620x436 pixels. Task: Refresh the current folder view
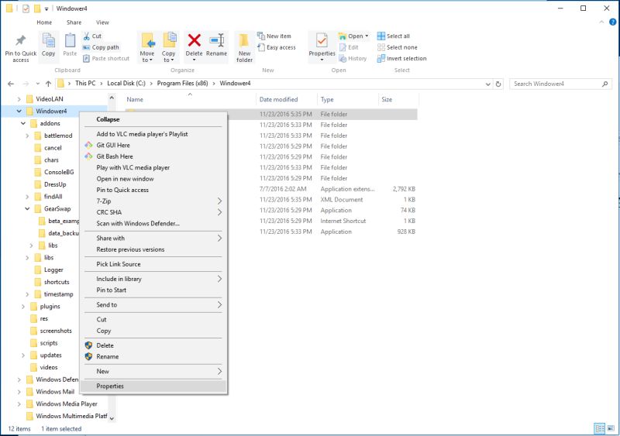click(x=498, y=84)
